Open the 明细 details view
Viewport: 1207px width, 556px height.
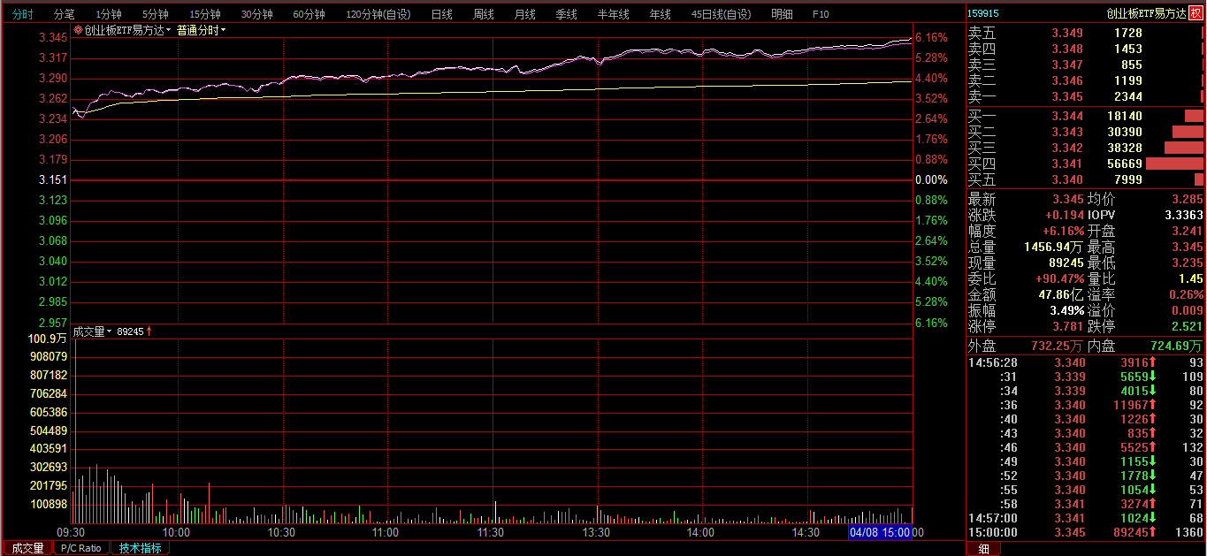pyautogui.click(x=782, y=14)
